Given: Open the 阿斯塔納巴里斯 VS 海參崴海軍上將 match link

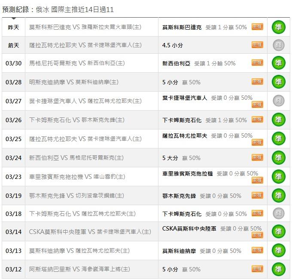Looking at the screenshot, I should click(79, 269).
